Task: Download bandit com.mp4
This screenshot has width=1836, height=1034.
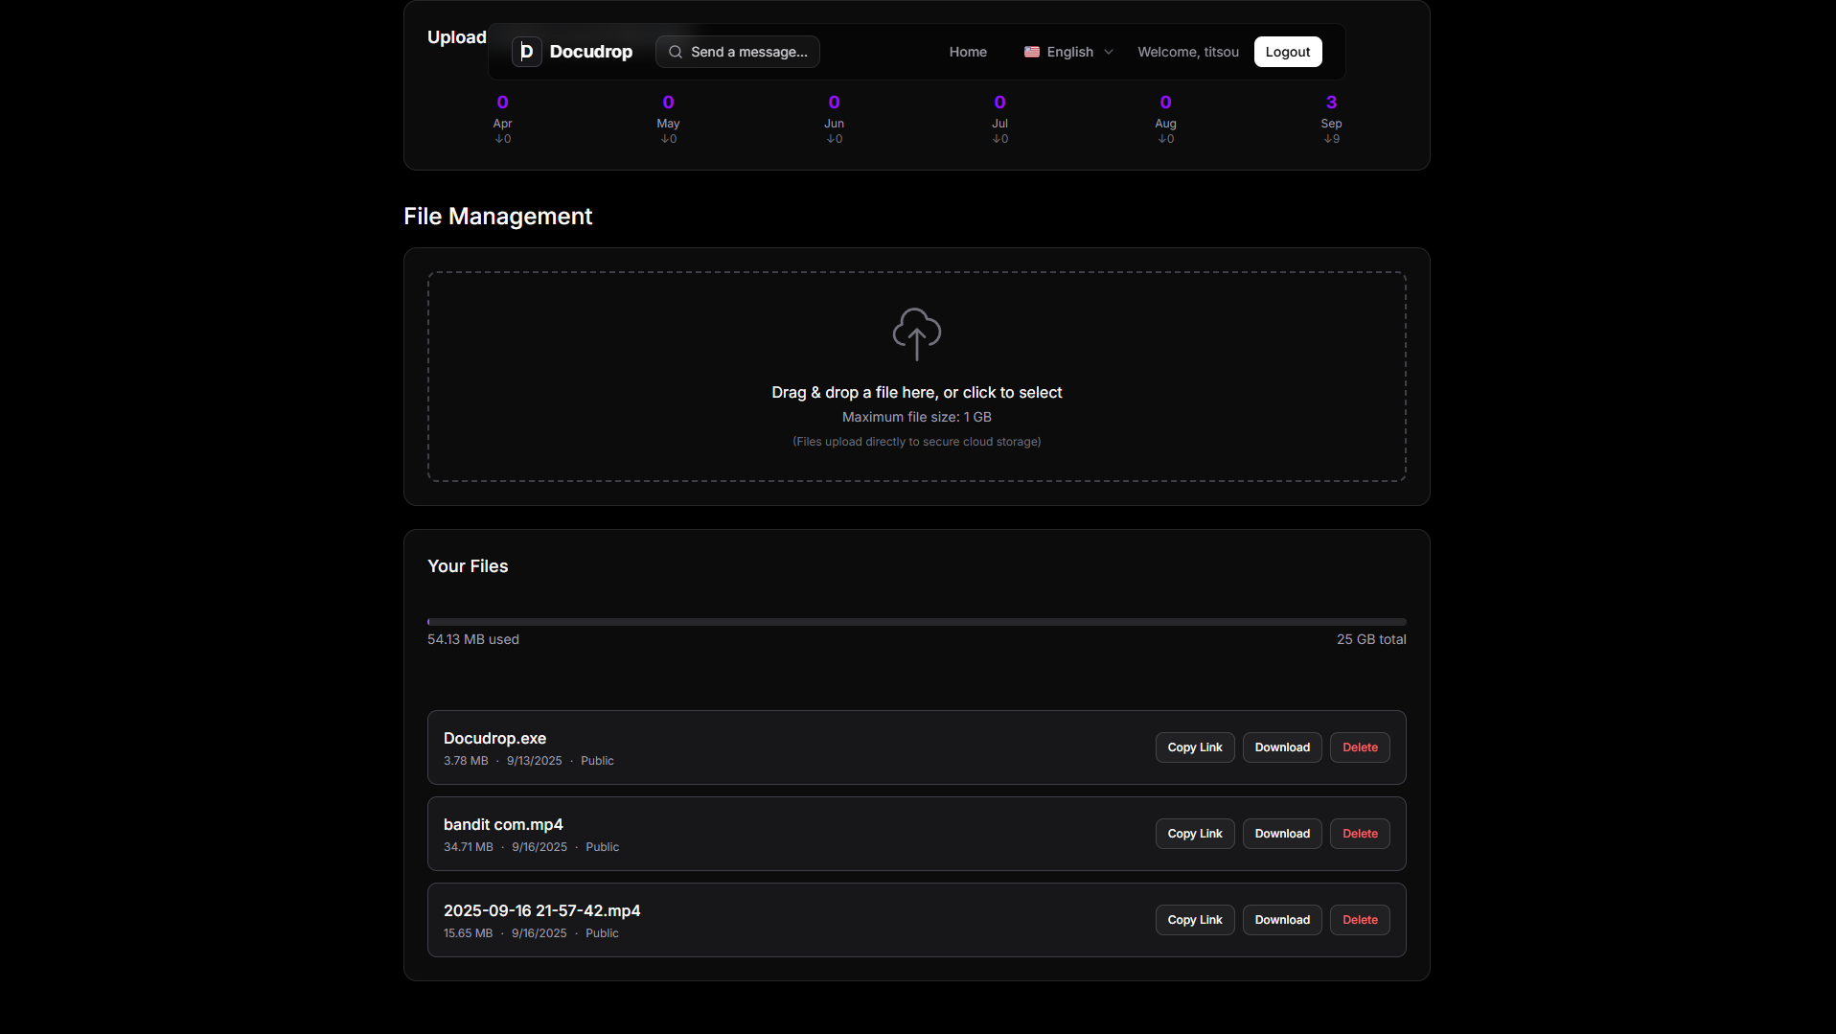Action: click(1282, 834)
